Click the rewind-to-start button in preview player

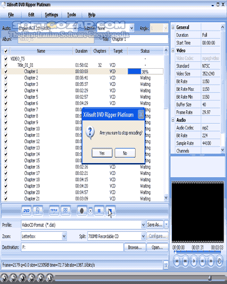point(177,261)
